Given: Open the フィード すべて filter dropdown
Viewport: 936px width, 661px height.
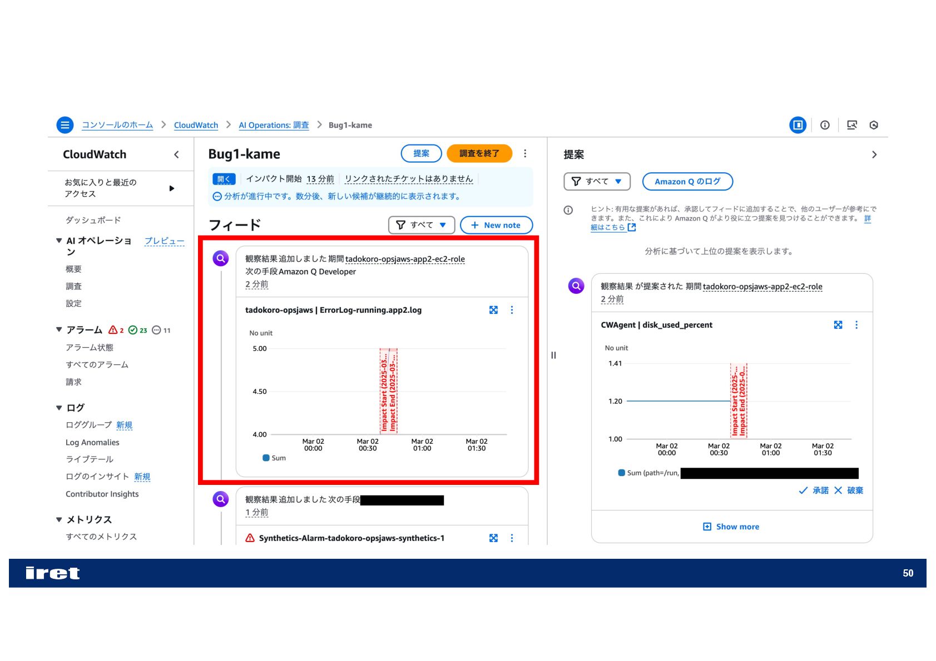Looking at the screenshot, I should pos(422,225).
